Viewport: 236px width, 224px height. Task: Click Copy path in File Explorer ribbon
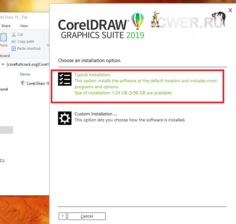point(23,41)
